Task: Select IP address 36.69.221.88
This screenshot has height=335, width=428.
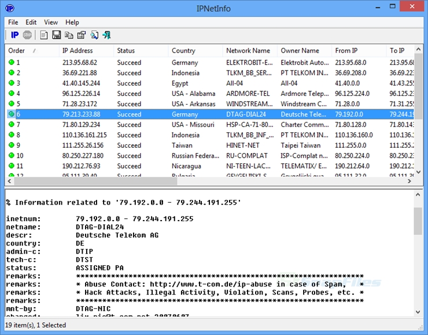Action: click(x=80, y=73)
